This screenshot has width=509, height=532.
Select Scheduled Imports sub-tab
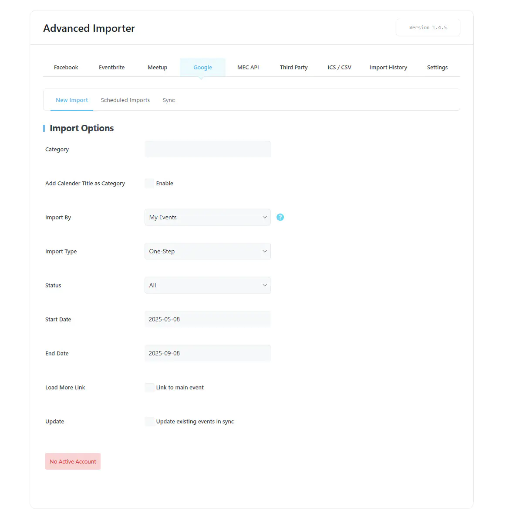click(x=125, y=100)
